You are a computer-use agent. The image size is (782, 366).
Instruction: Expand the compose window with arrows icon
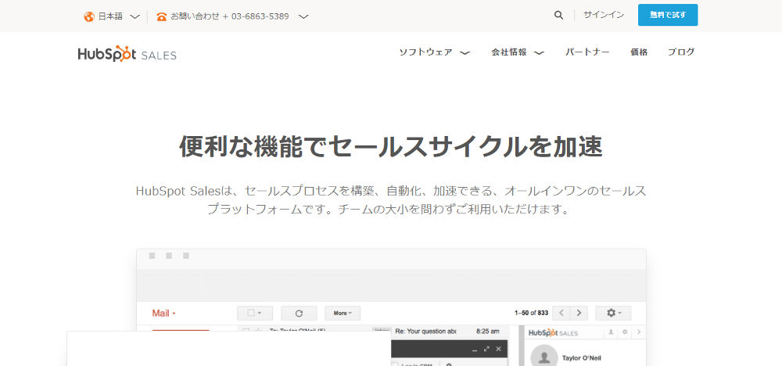(486, 349)
